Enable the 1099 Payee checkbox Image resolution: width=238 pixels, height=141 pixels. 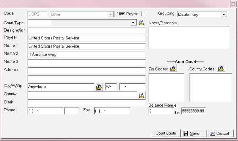pyautogui.click(x=143, y=14)
